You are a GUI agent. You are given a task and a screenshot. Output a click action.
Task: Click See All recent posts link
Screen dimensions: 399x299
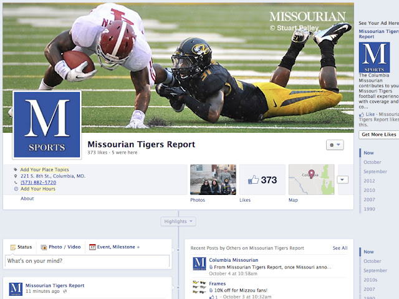tap(340, 248)
